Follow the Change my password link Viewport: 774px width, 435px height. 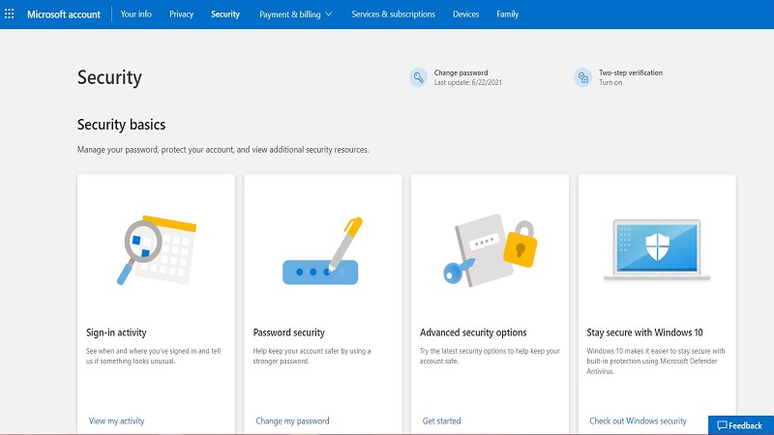click(292, 421)
